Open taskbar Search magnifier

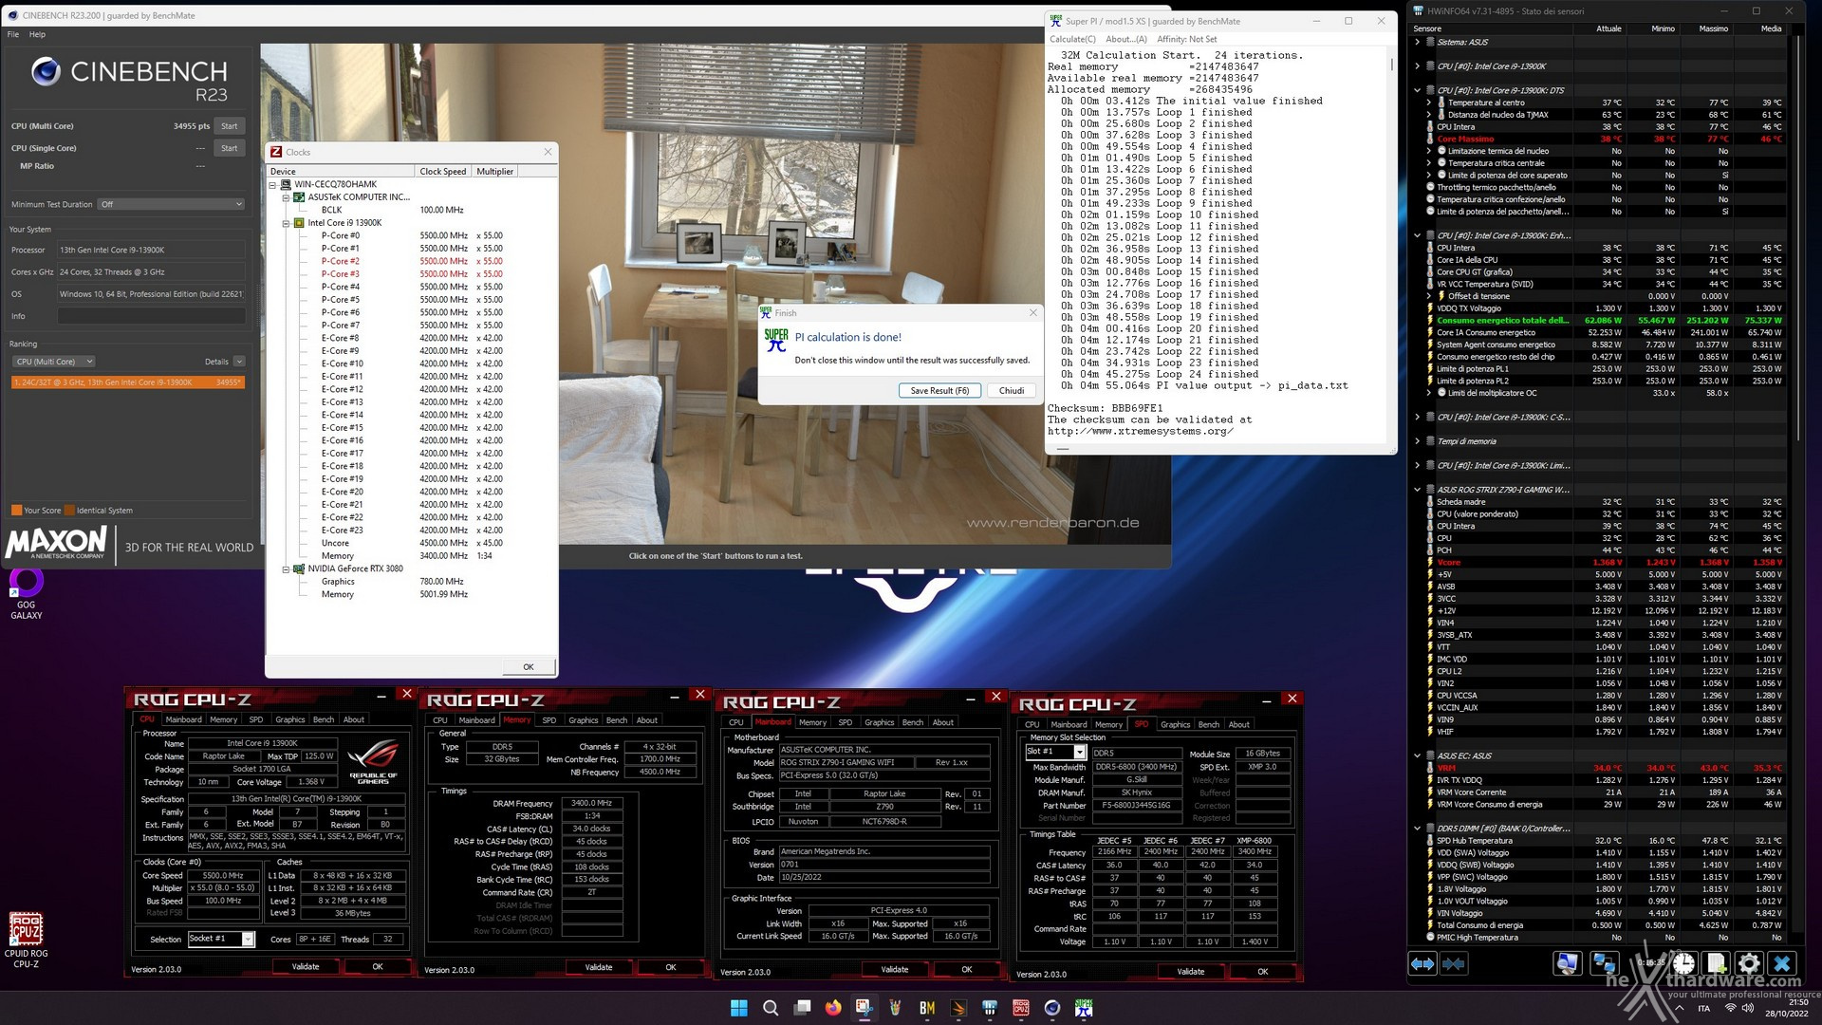pos(771,1008)
